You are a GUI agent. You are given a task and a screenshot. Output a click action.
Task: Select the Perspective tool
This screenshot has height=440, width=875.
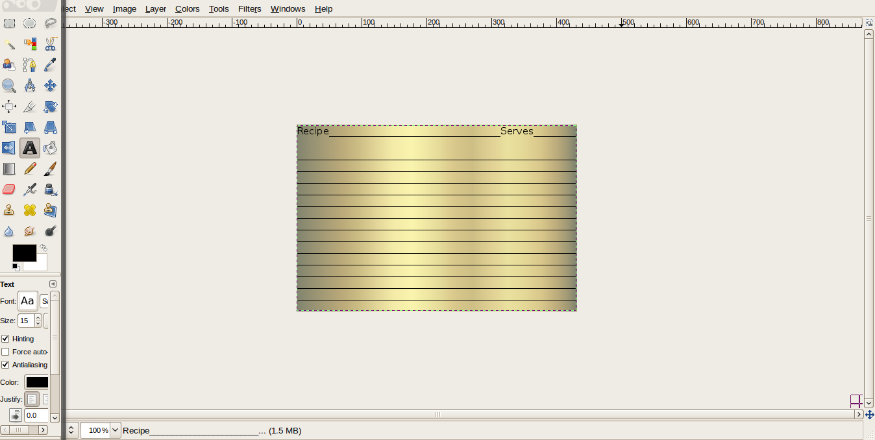tap(50, 127)
